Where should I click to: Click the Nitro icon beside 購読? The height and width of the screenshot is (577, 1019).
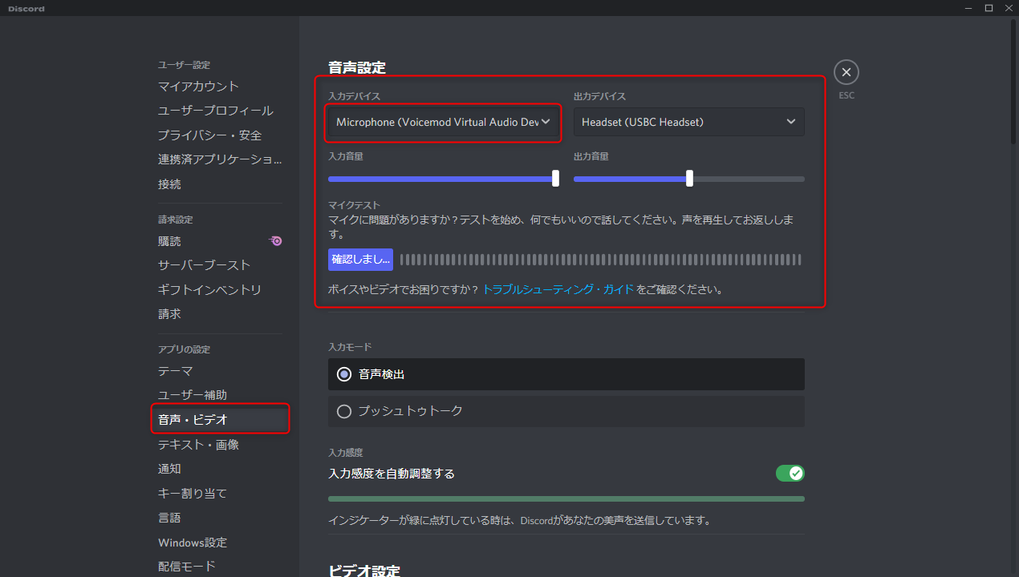[275, 240]
